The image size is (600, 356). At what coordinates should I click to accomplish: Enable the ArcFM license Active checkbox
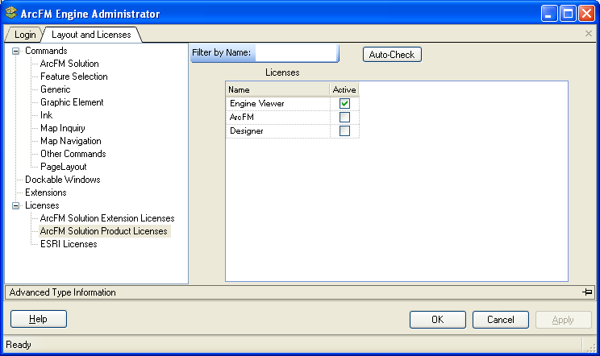[344, 117]
